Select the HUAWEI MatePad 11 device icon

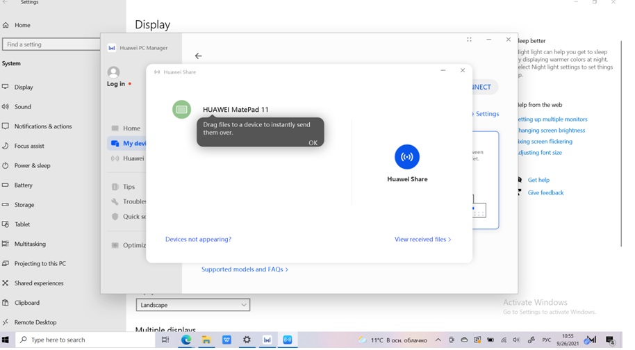[x=181, y=110]
